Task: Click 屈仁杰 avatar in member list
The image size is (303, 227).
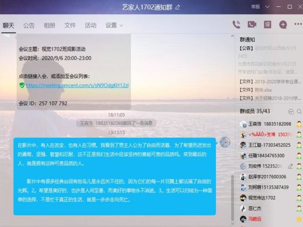Action: click(243, 208)
